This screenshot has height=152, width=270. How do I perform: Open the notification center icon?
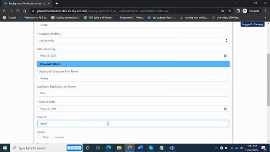[x=263, y=148]
